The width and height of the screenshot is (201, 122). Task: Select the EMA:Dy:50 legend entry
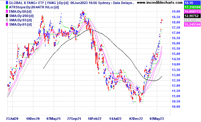coord(20,11)
